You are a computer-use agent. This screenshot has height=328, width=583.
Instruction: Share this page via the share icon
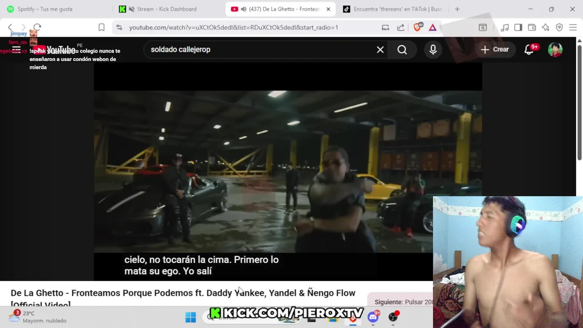tap(401, 27)
